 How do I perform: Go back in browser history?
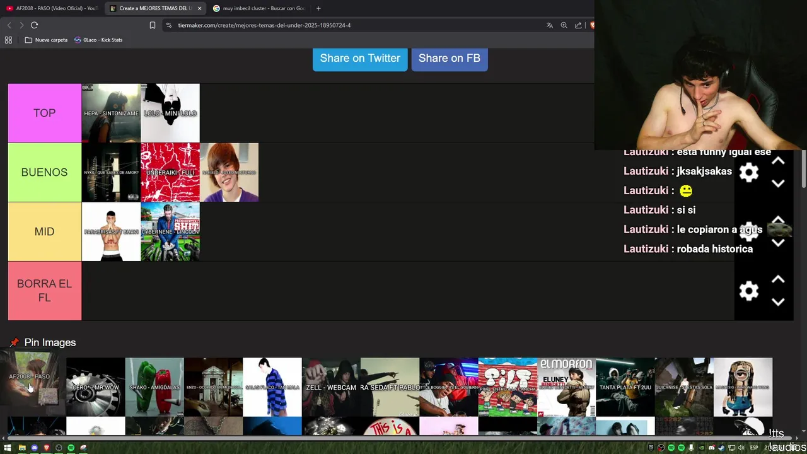(x=9, y=25)
